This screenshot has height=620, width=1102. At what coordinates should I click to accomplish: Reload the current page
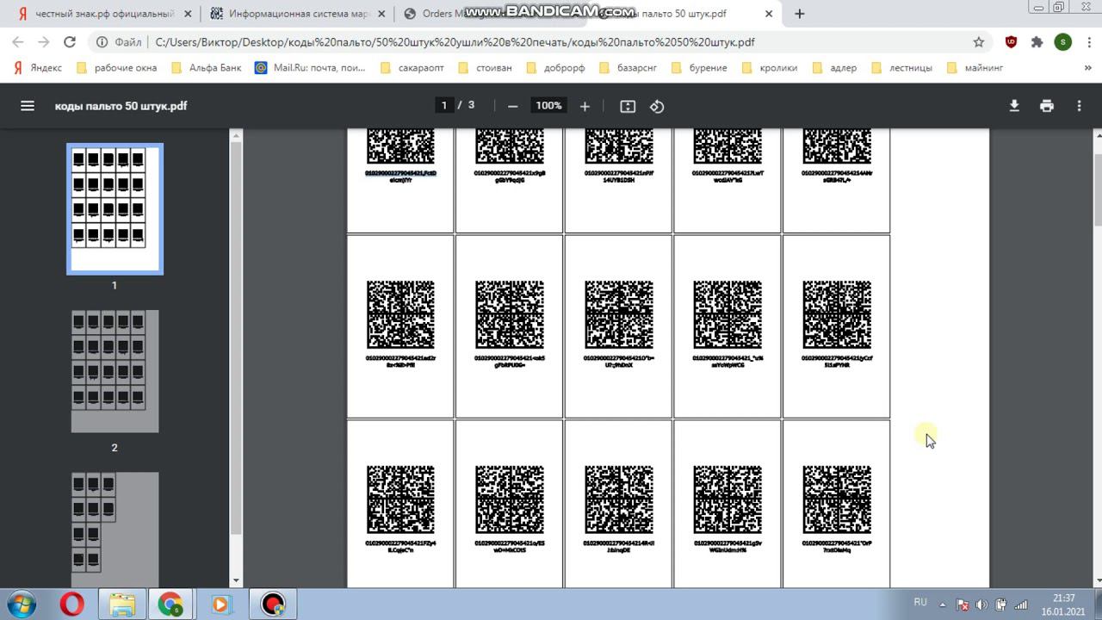click(x=70, y=42)
